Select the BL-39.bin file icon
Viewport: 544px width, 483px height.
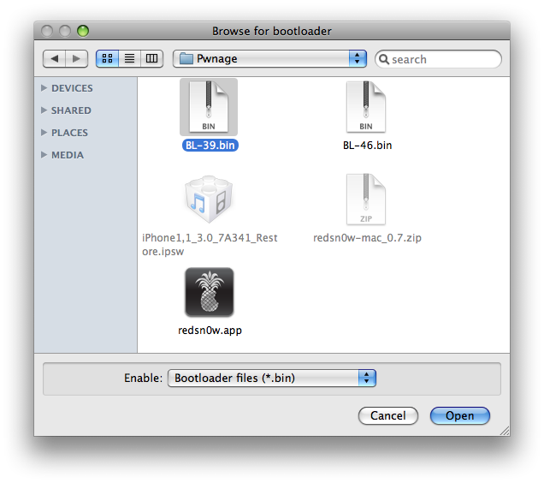point(209,107)
